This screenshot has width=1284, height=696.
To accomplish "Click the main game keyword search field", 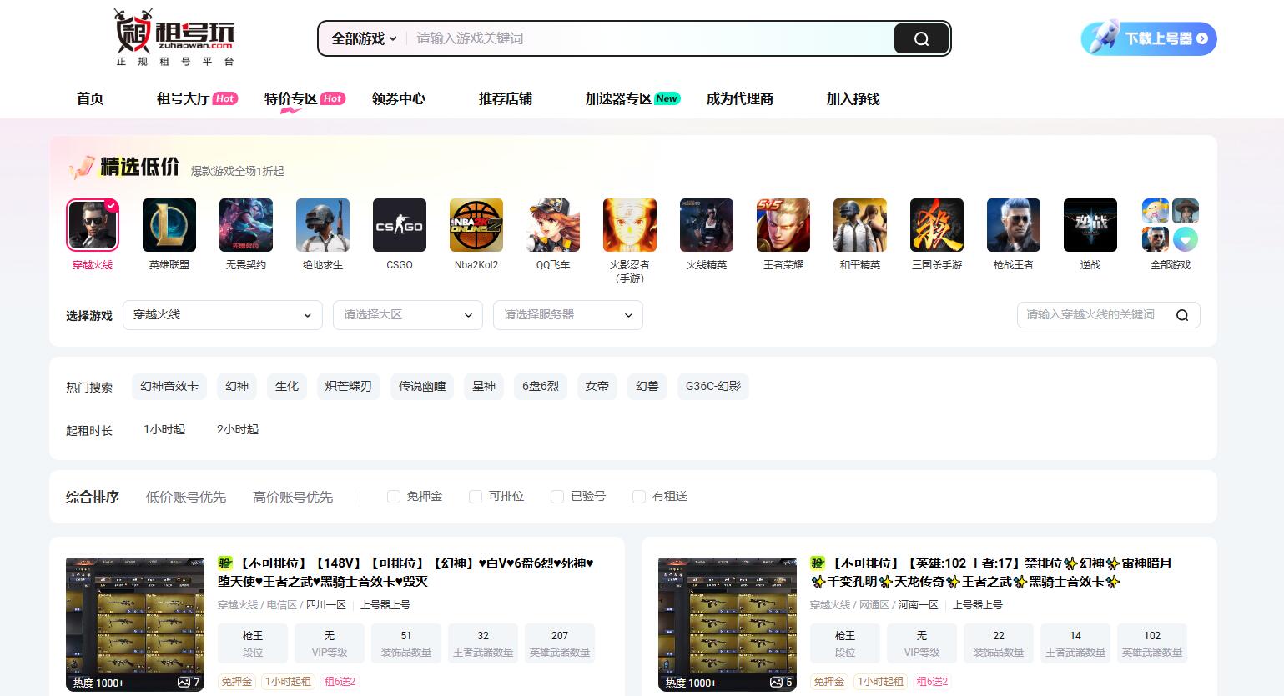I will tap(650, 38).
